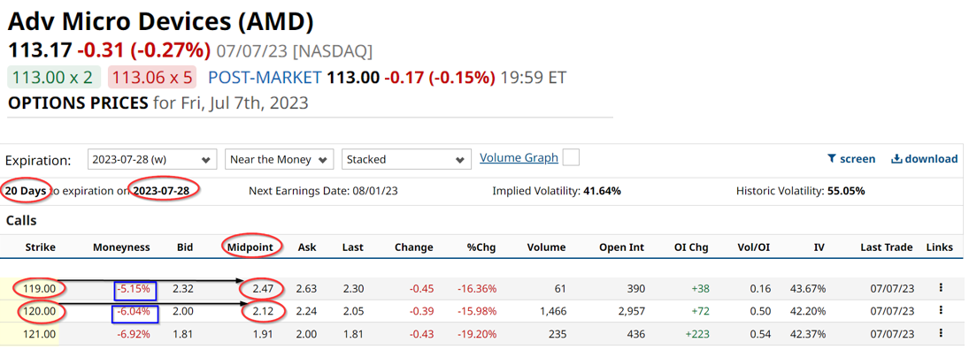Open links menu for 120.00 strike row
This screenshot has width=969, height=357.
tap(941, 310)
